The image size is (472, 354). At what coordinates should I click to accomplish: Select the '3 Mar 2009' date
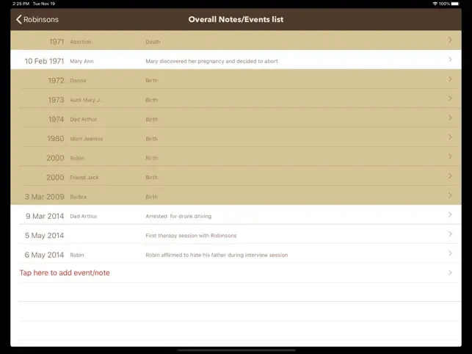(44, 197)
